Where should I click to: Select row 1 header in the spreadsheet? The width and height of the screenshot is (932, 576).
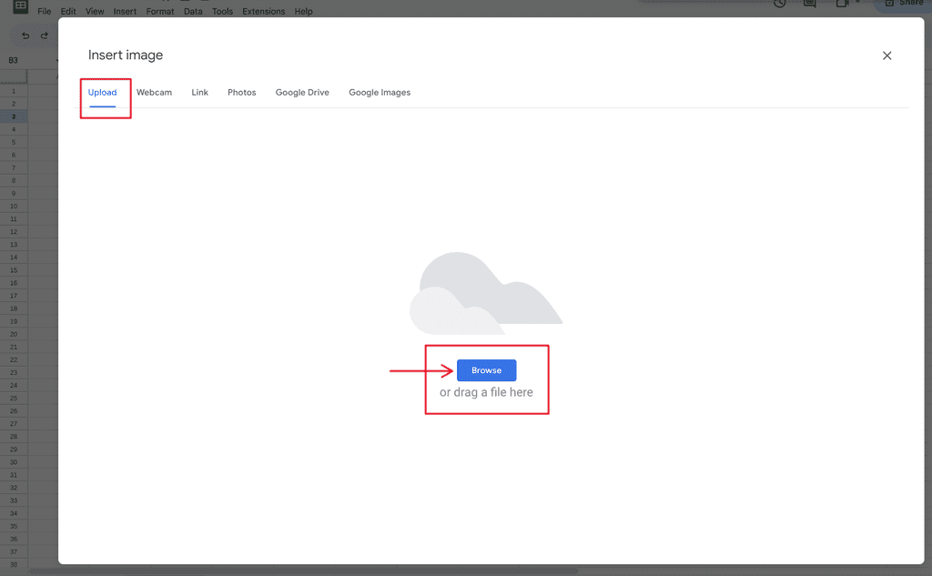click(x=14, y=91)
